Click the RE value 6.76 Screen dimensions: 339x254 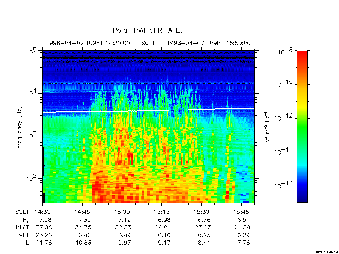(204, 220)
